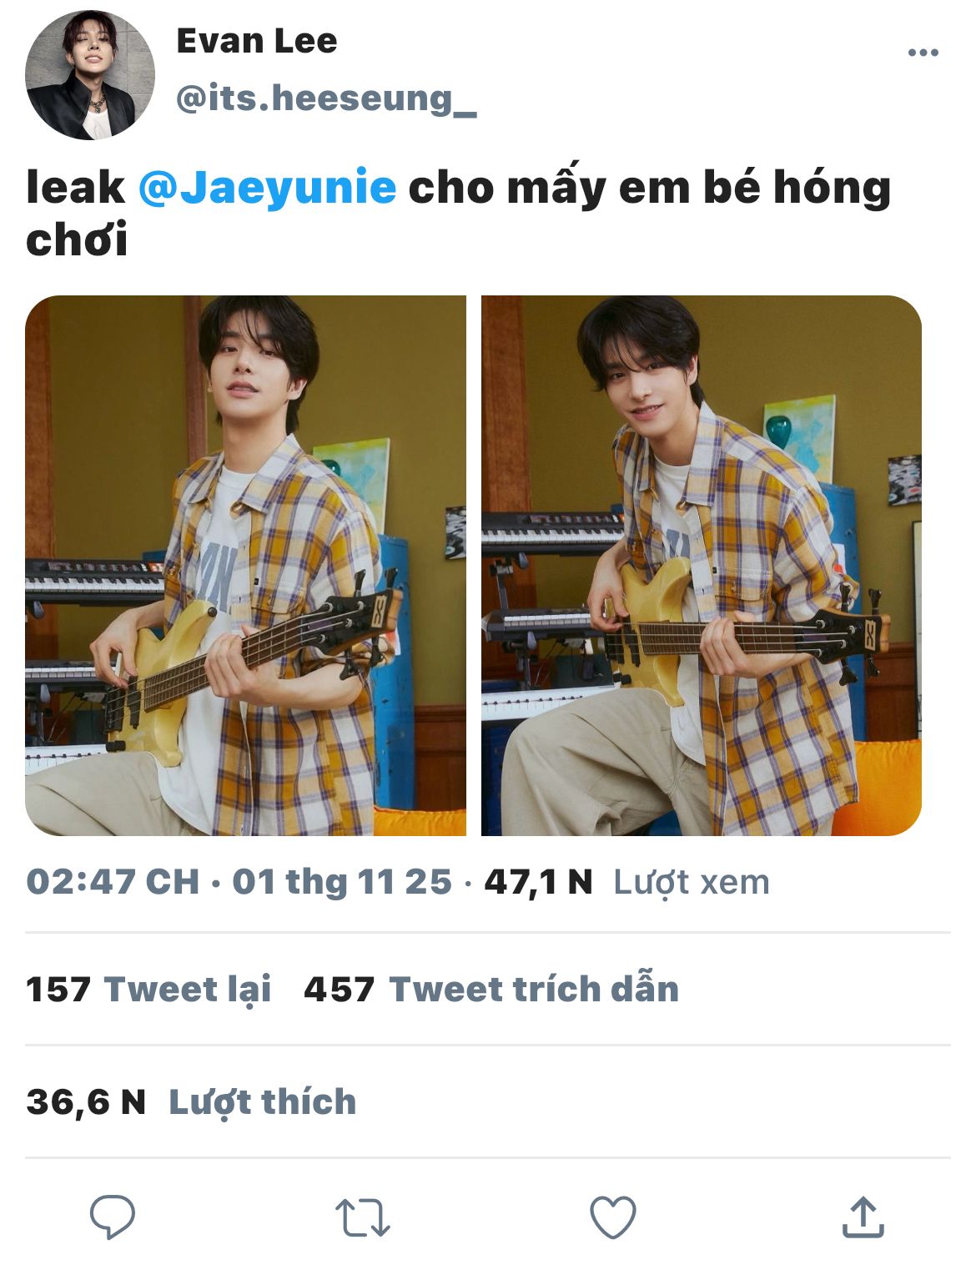Like the tweet with heart icon
Viewport: 976px width, 1270px height.
(613, 1217)
